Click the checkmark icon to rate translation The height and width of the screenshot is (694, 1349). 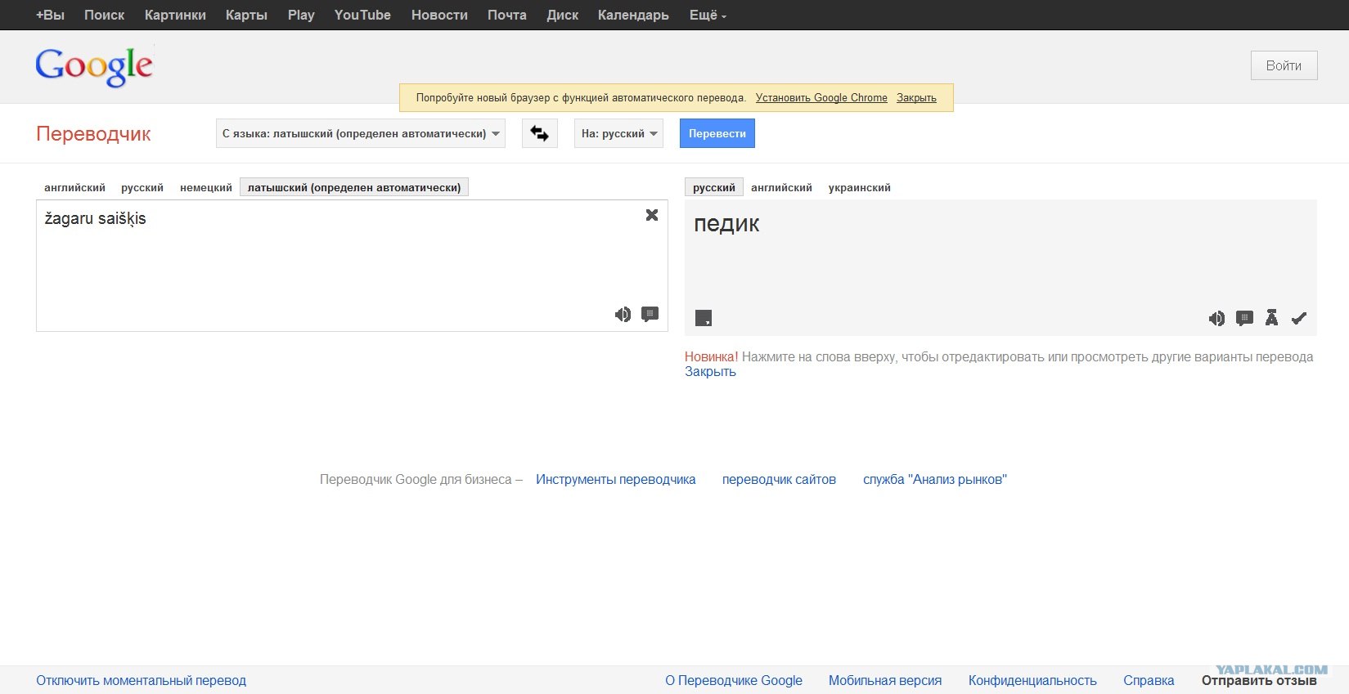click(1299, 319)
